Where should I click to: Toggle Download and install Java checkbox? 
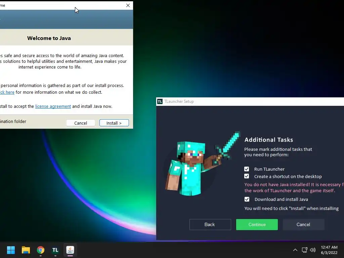point(247,199)
